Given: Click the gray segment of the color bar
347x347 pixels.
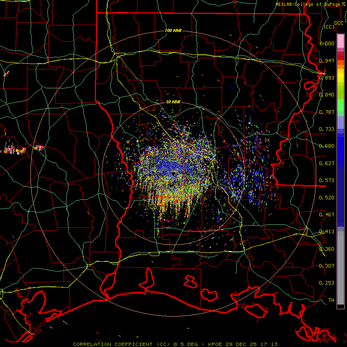Looking at the screenshot, I should point(340,268).
